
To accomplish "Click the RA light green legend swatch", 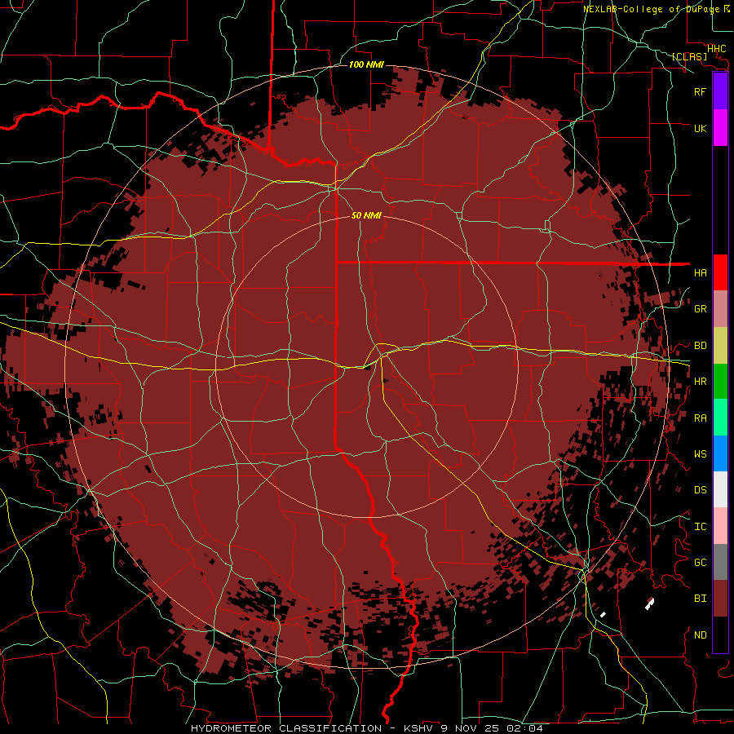I will click(x=720, y=418).
